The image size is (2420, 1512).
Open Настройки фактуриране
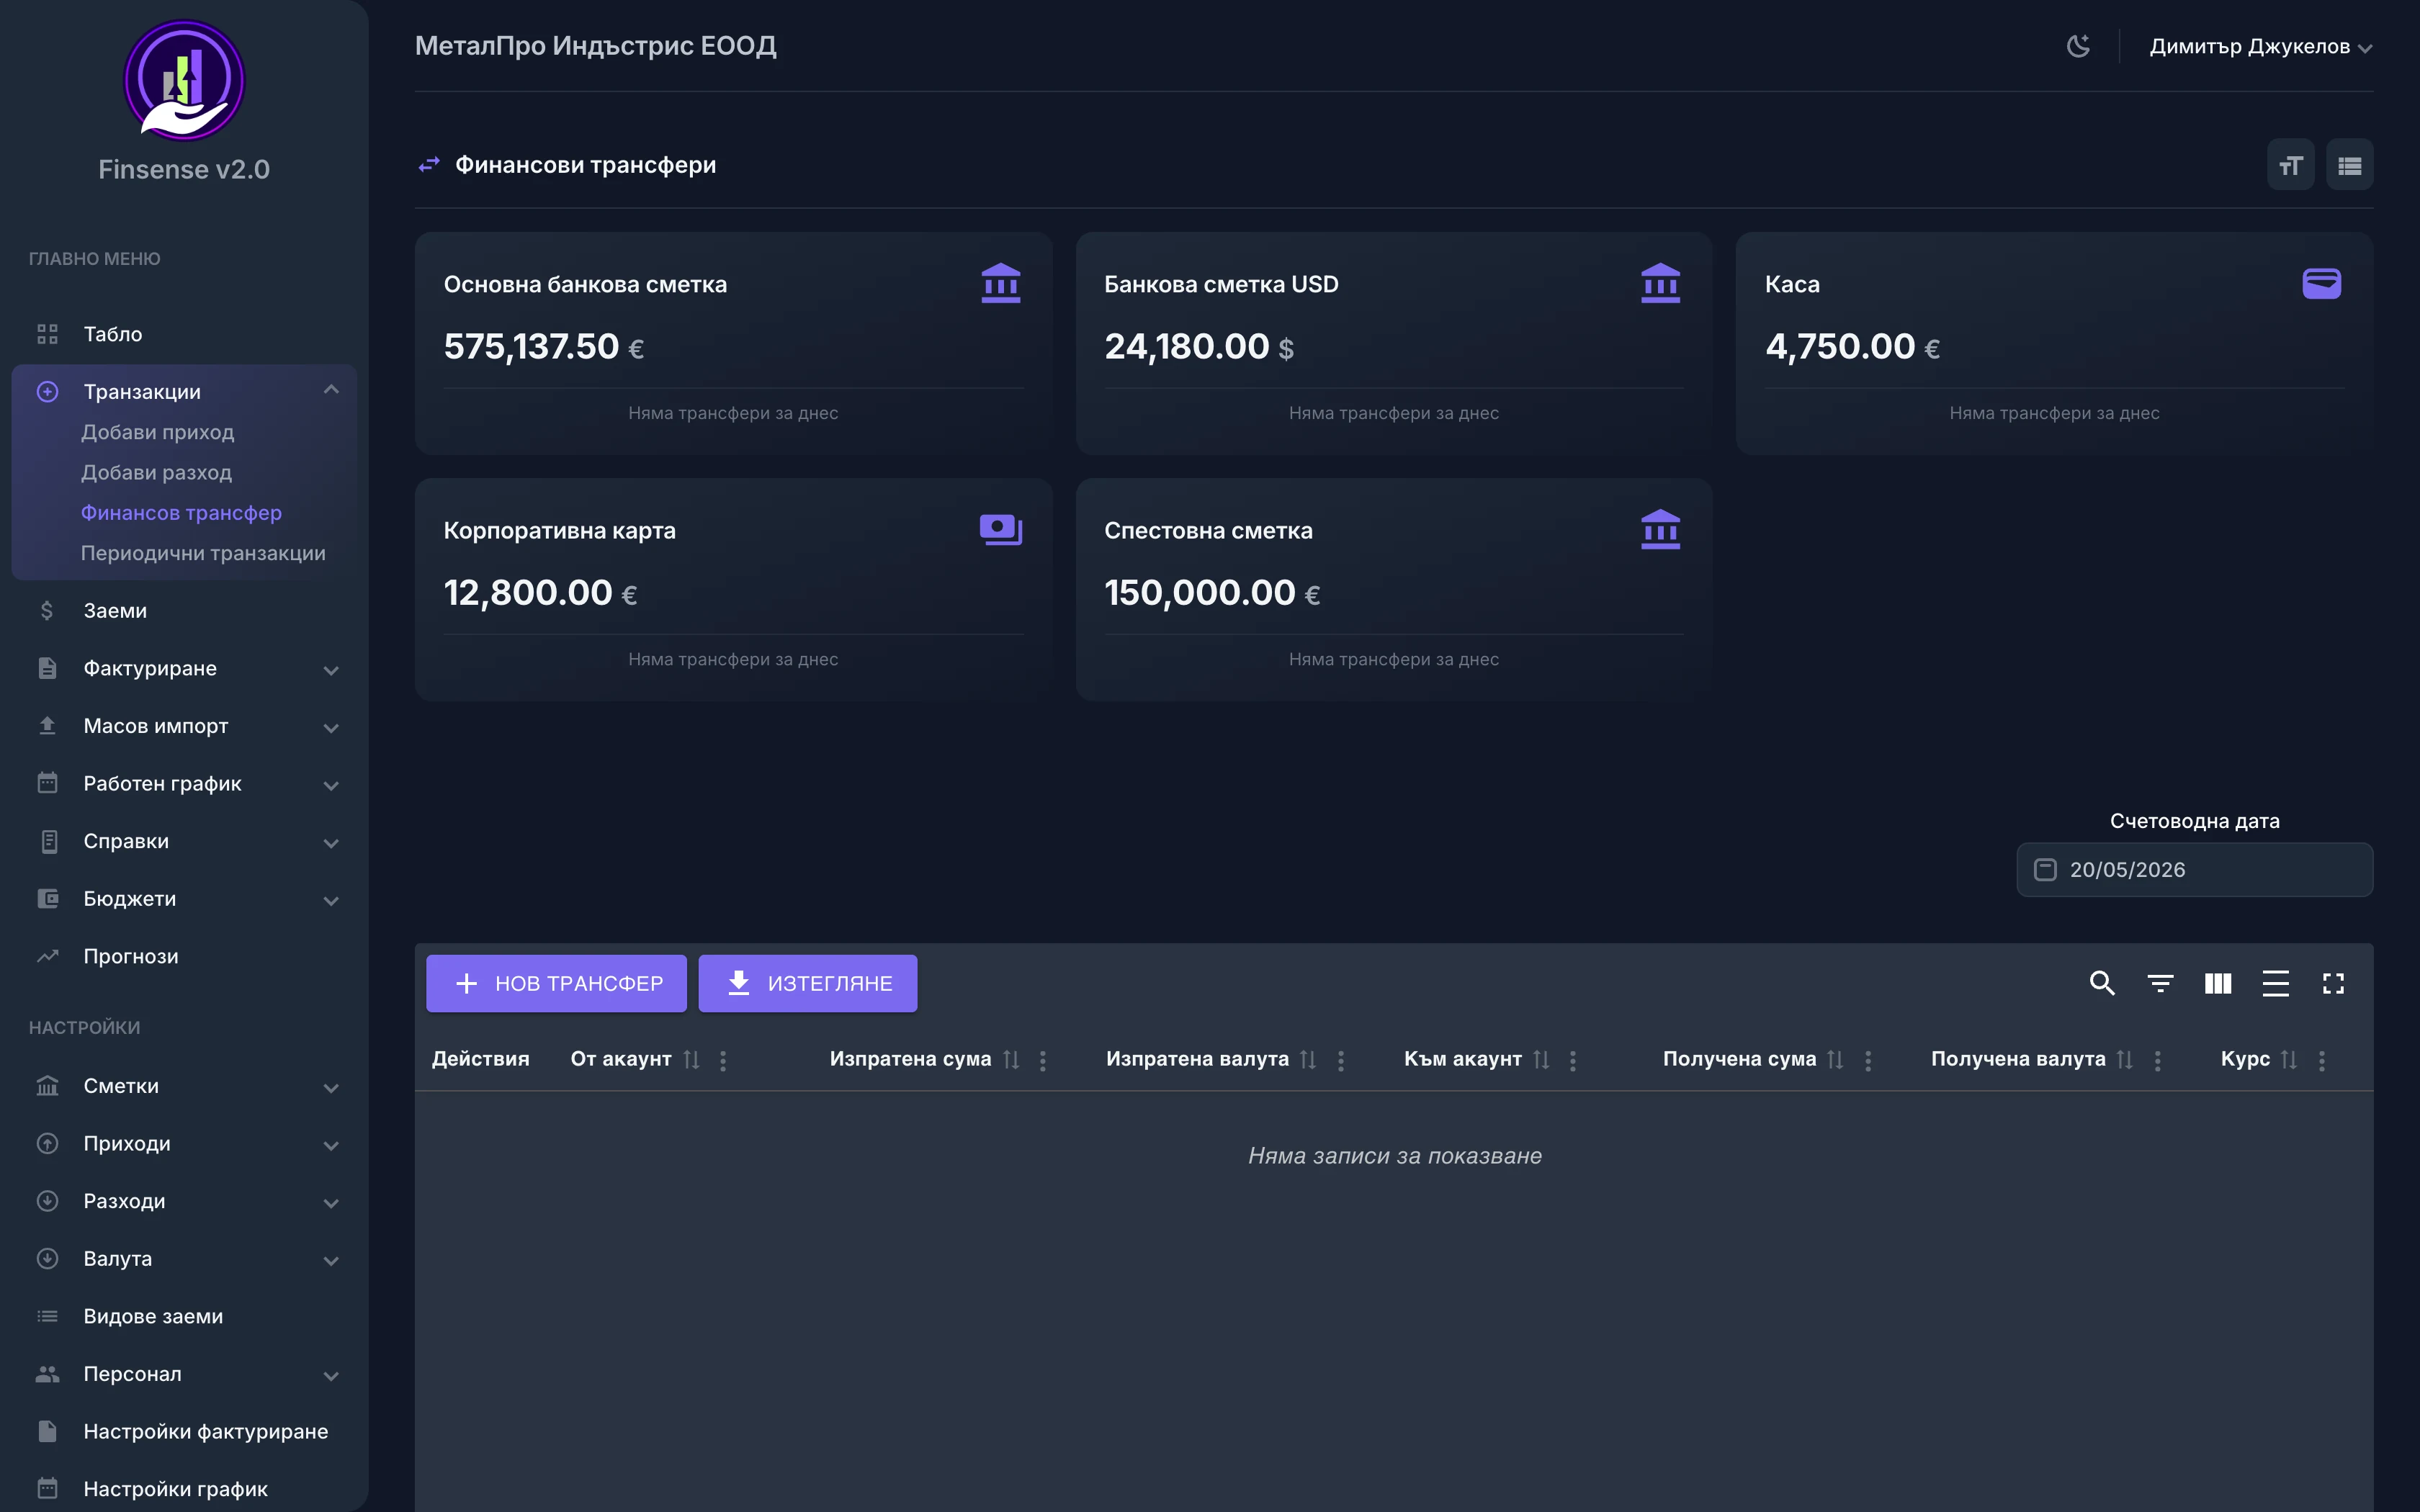pos(184,1431)
